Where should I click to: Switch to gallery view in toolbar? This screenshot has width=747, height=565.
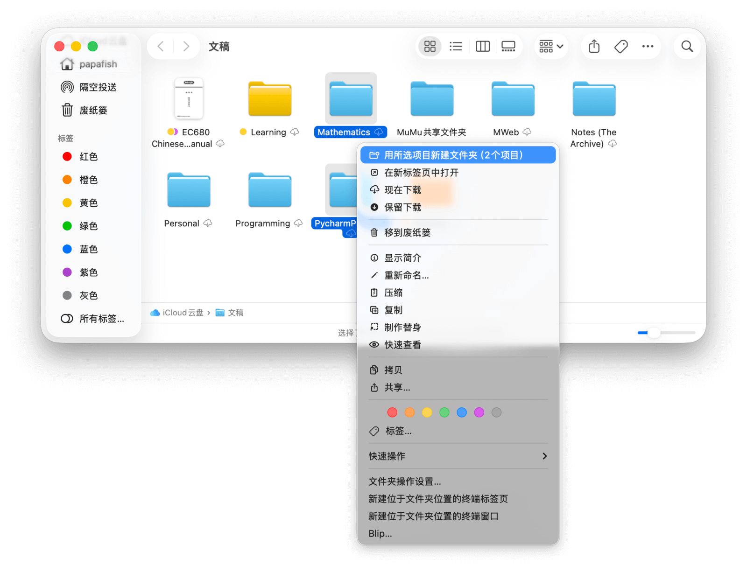pos(508,46)
